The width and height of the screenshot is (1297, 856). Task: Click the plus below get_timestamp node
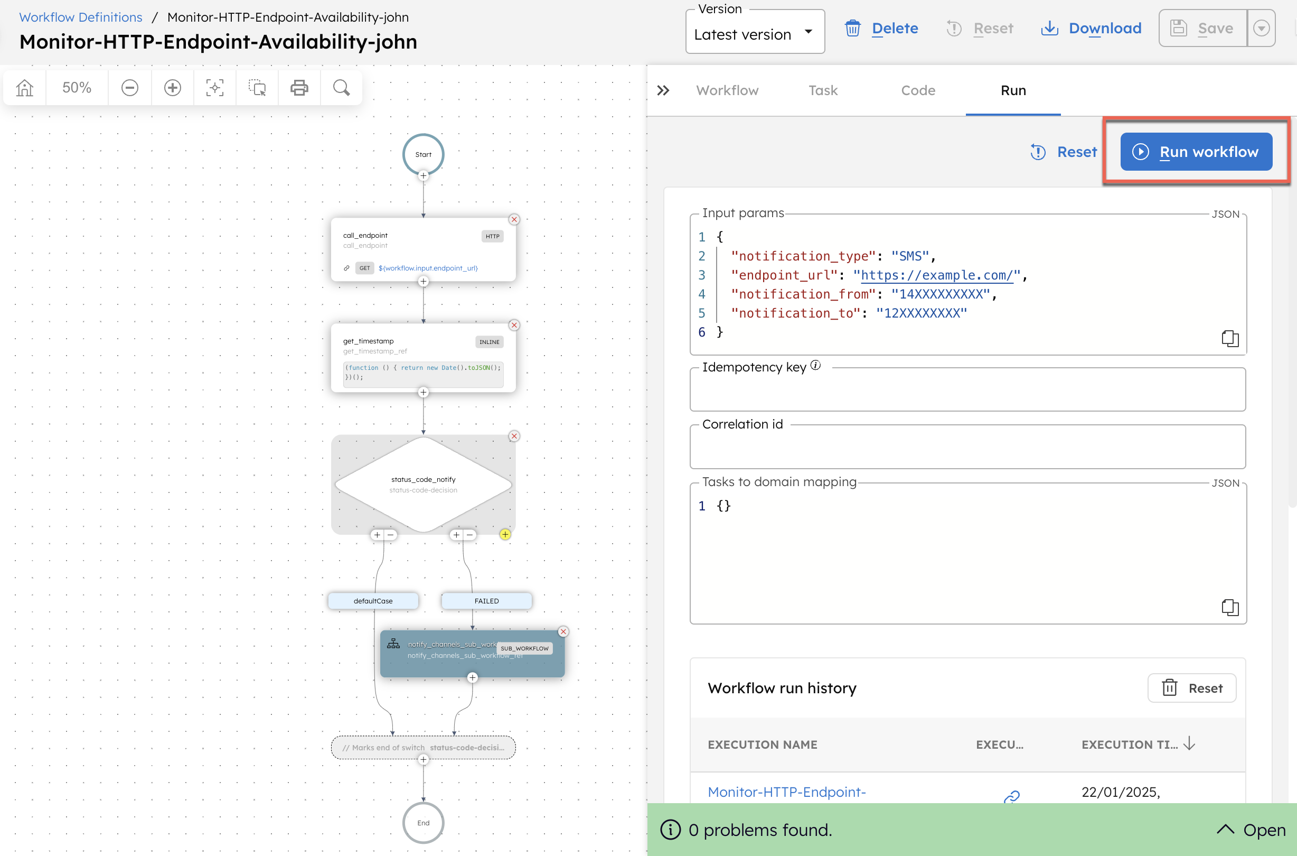point(424,393)
